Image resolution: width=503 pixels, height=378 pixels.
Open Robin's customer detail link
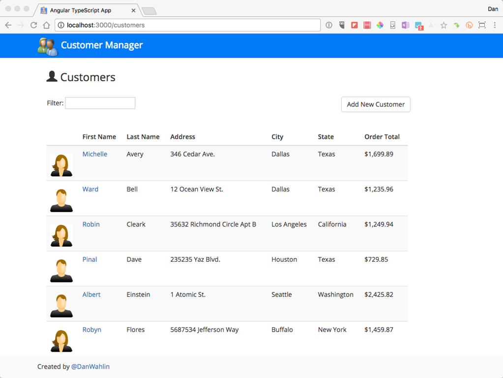[x=90, y=224]
